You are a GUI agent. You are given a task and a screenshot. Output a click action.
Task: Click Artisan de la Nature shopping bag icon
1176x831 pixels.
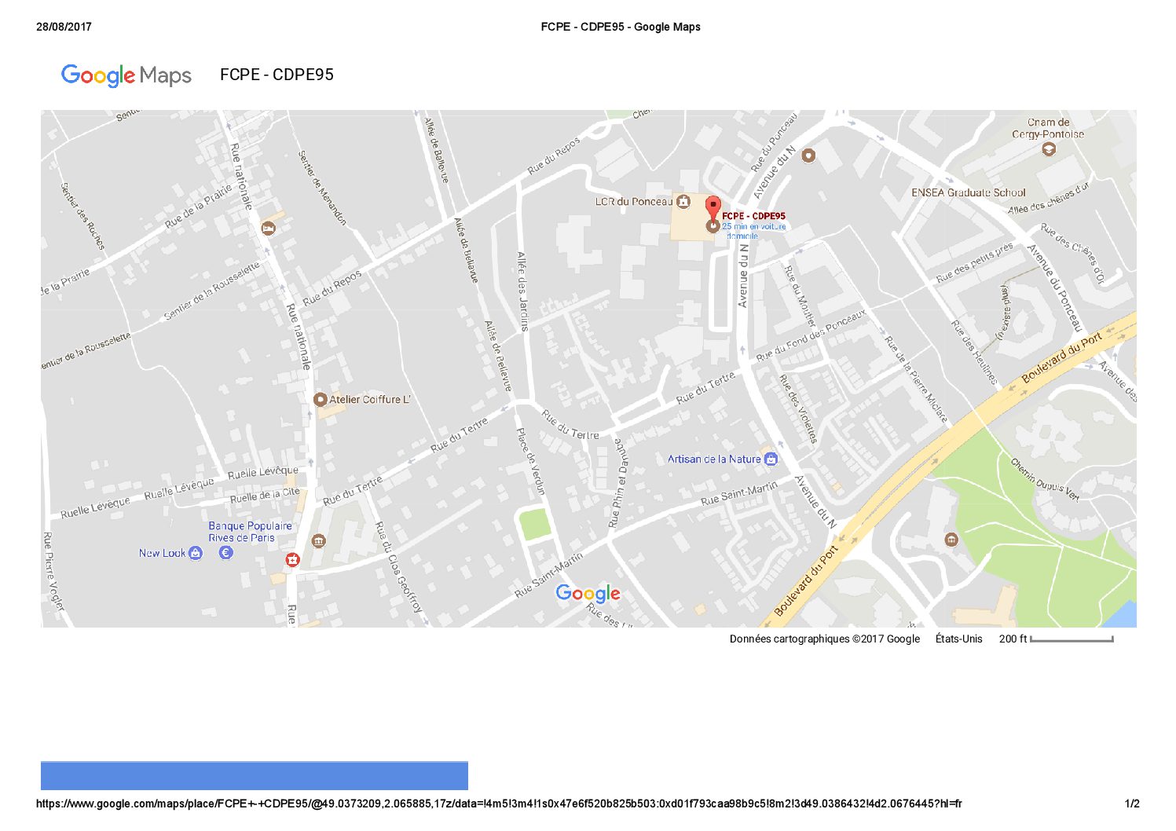point(771,459)
